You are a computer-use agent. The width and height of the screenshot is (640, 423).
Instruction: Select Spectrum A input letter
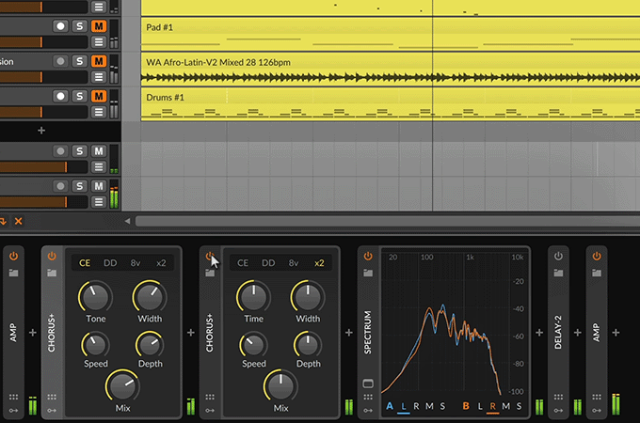coord(390,406)
